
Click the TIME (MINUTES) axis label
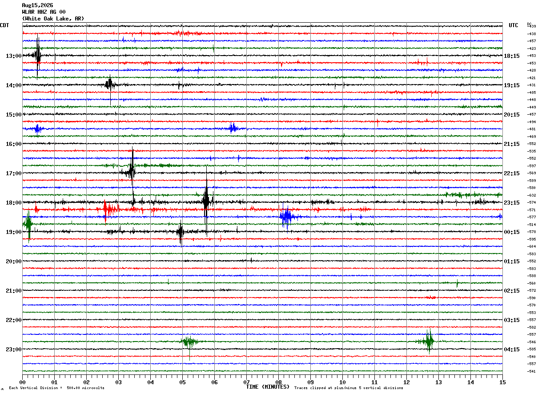coord(268,387)
